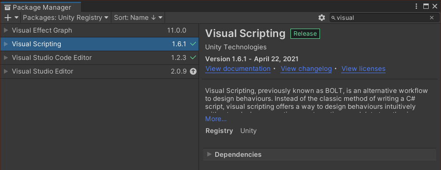Open the View changelog link
441x170 pixels.
click(306, 69)
